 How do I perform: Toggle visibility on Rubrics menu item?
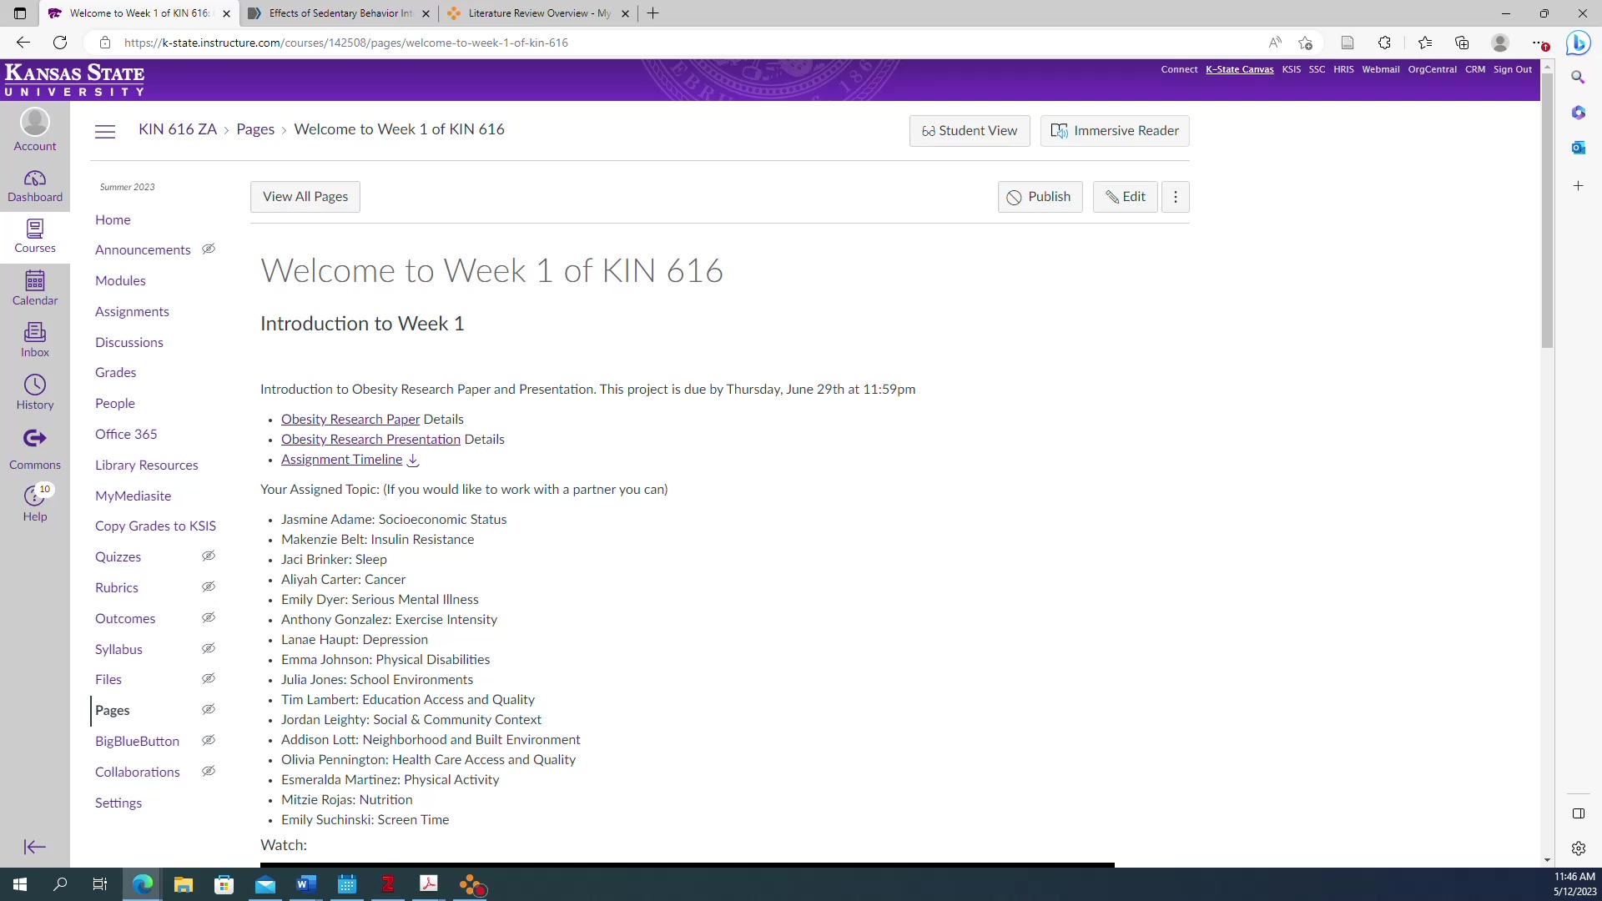[x=208, y=586]
